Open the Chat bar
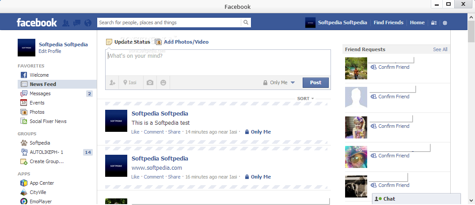 (x=416, y=199)
